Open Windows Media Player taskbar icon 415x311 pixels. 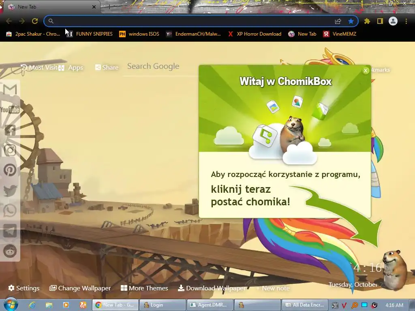66,305
